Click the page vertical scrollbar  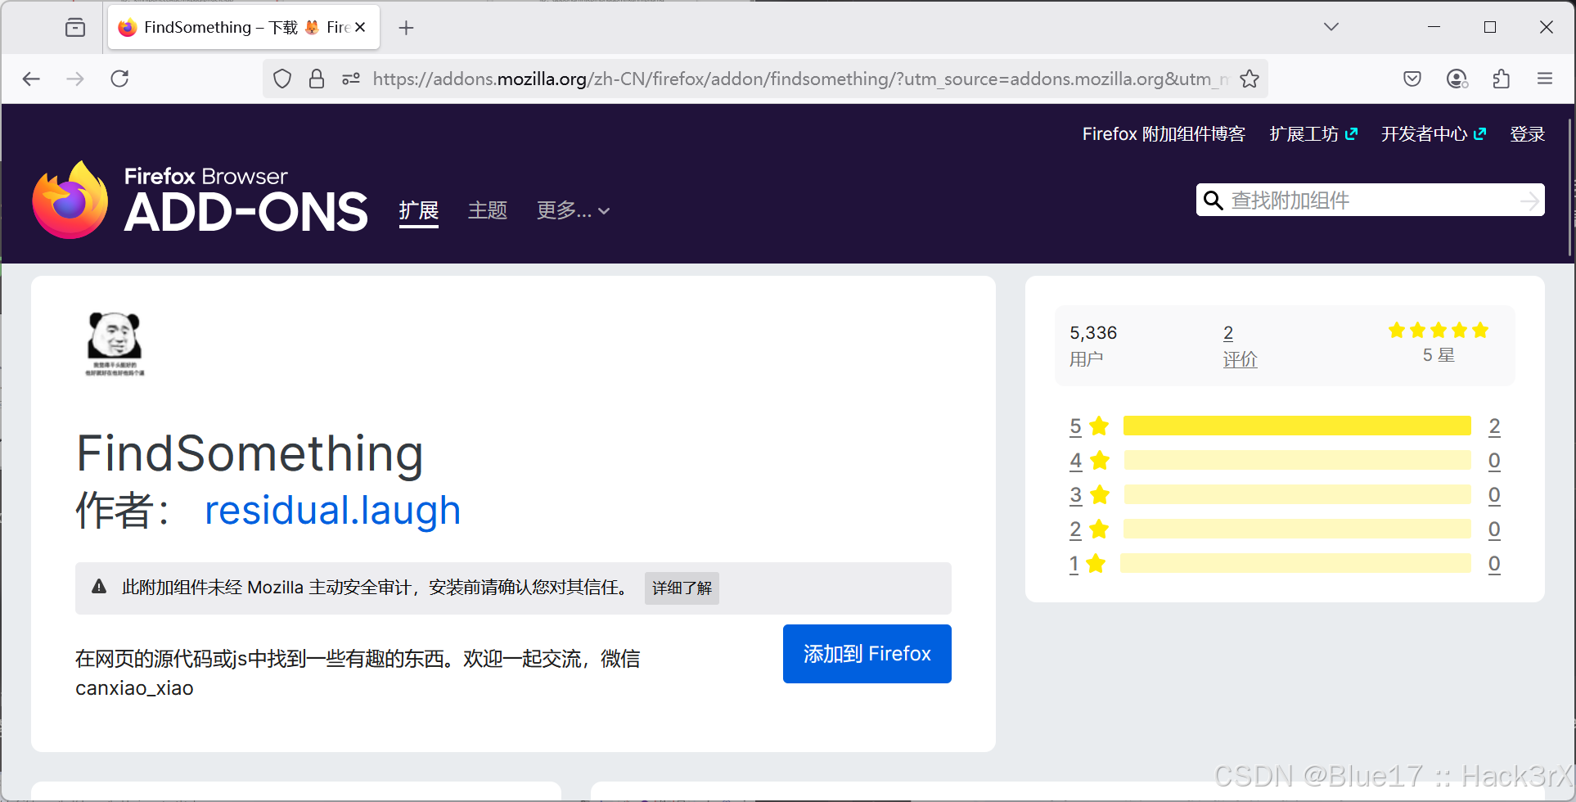(1570, 188)
